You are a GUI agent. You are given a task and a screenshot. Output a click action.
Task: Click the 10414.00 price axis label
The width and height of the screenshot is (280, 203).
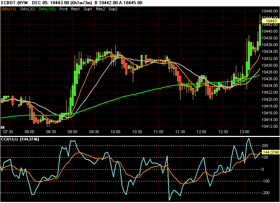[x=270, y=120]
